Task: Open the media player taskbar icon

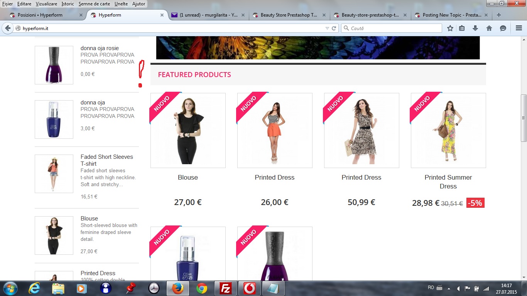Action: click(x=82, y=288)
